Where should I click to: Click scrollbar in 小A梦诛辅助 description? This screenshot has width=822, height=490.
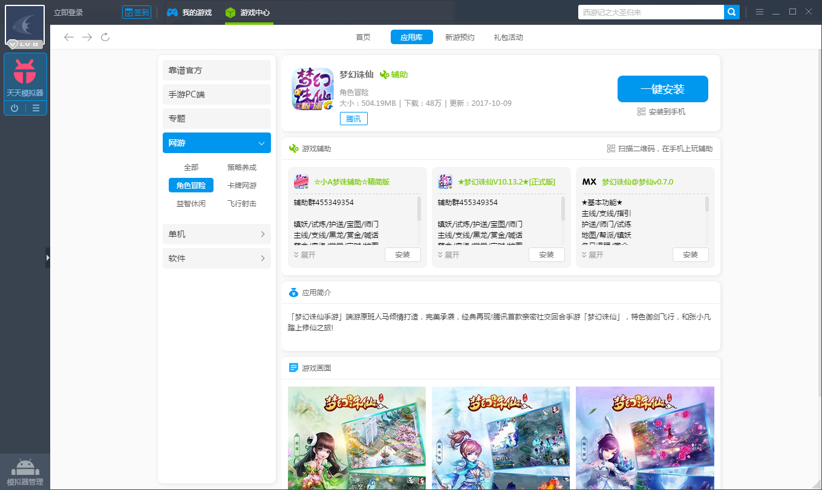point(419,209)
